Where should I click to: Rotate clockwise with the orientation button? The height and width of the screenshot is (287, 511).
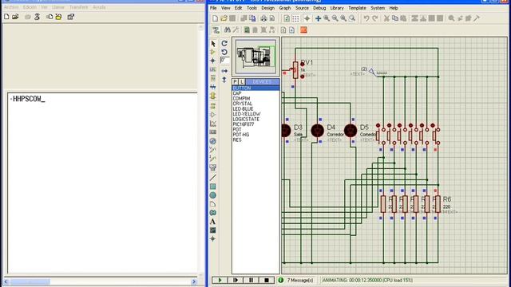(224, 43)
